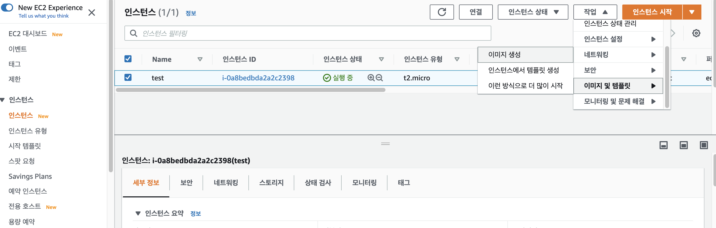Switch to the 보안 details tab
The height and width of the screenshot is (228, 716).
(186, 183)
